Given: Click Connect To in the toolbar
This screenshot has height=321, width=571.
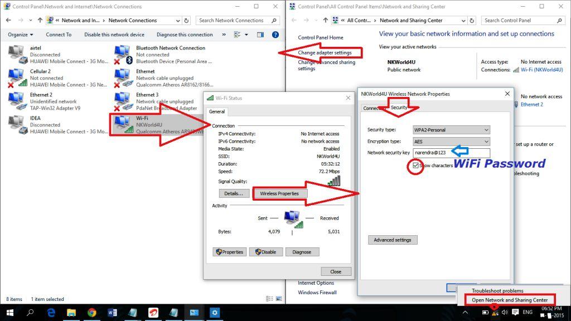Looking at the screenshot, I should point(59,35).
